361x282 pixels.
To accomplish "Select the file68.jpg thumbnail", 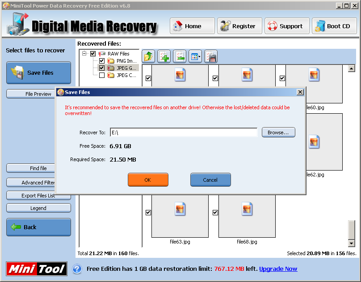I will tap(247, 216).
